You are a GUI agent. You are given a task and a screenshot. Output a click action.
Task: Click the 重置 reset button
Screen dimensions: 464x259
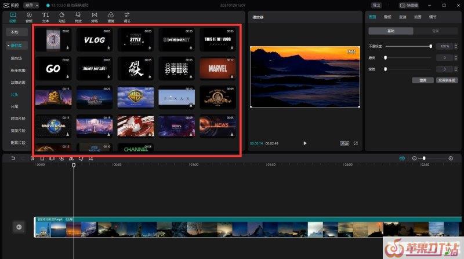(423, 80)
